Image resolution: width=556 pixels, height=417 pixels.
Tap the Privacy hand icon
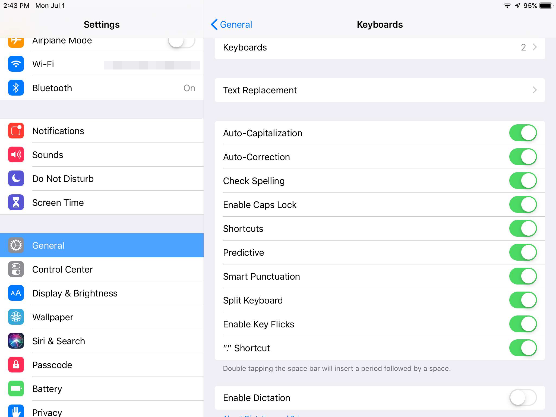coord(16,411)
